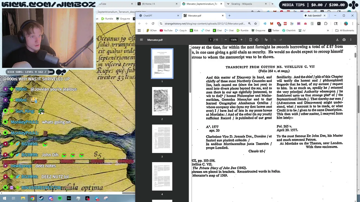The image size is (360, 202).
Task: Toggle the PDF sidebar with the hamburger menu
Action: click(x=141, y=40)
